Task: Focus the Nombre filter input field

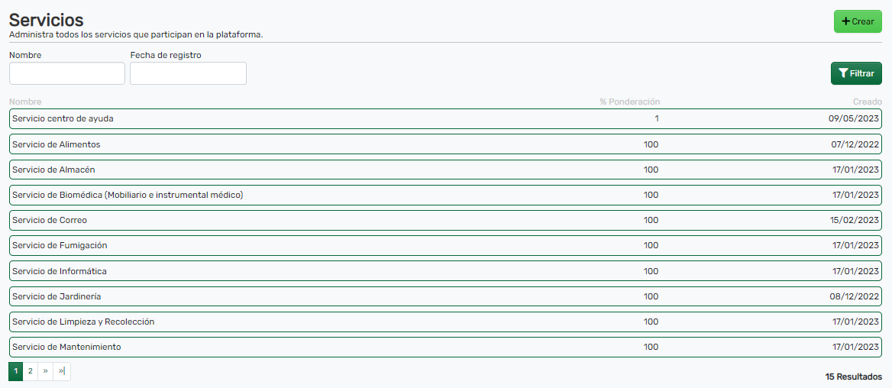Action: (67, 73)
